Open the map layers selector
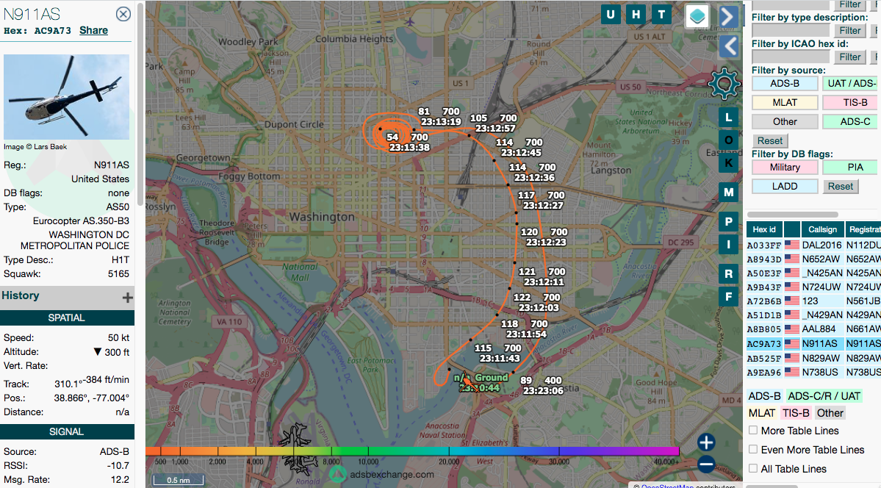881x488 pixels. point(697,15)
